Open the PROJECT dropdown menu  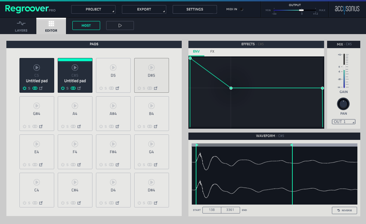(93, 9)
